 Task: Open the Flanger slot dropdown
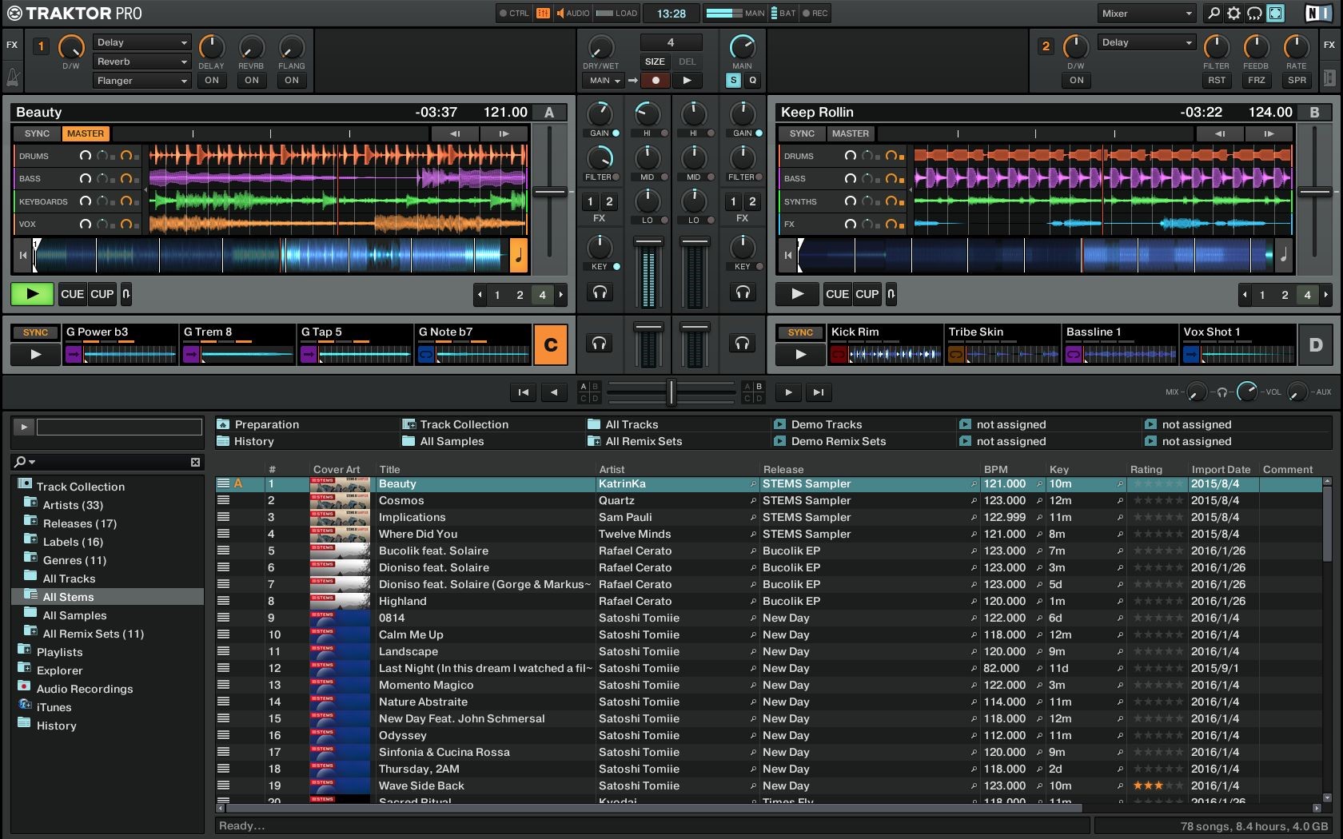pos(141,81)
